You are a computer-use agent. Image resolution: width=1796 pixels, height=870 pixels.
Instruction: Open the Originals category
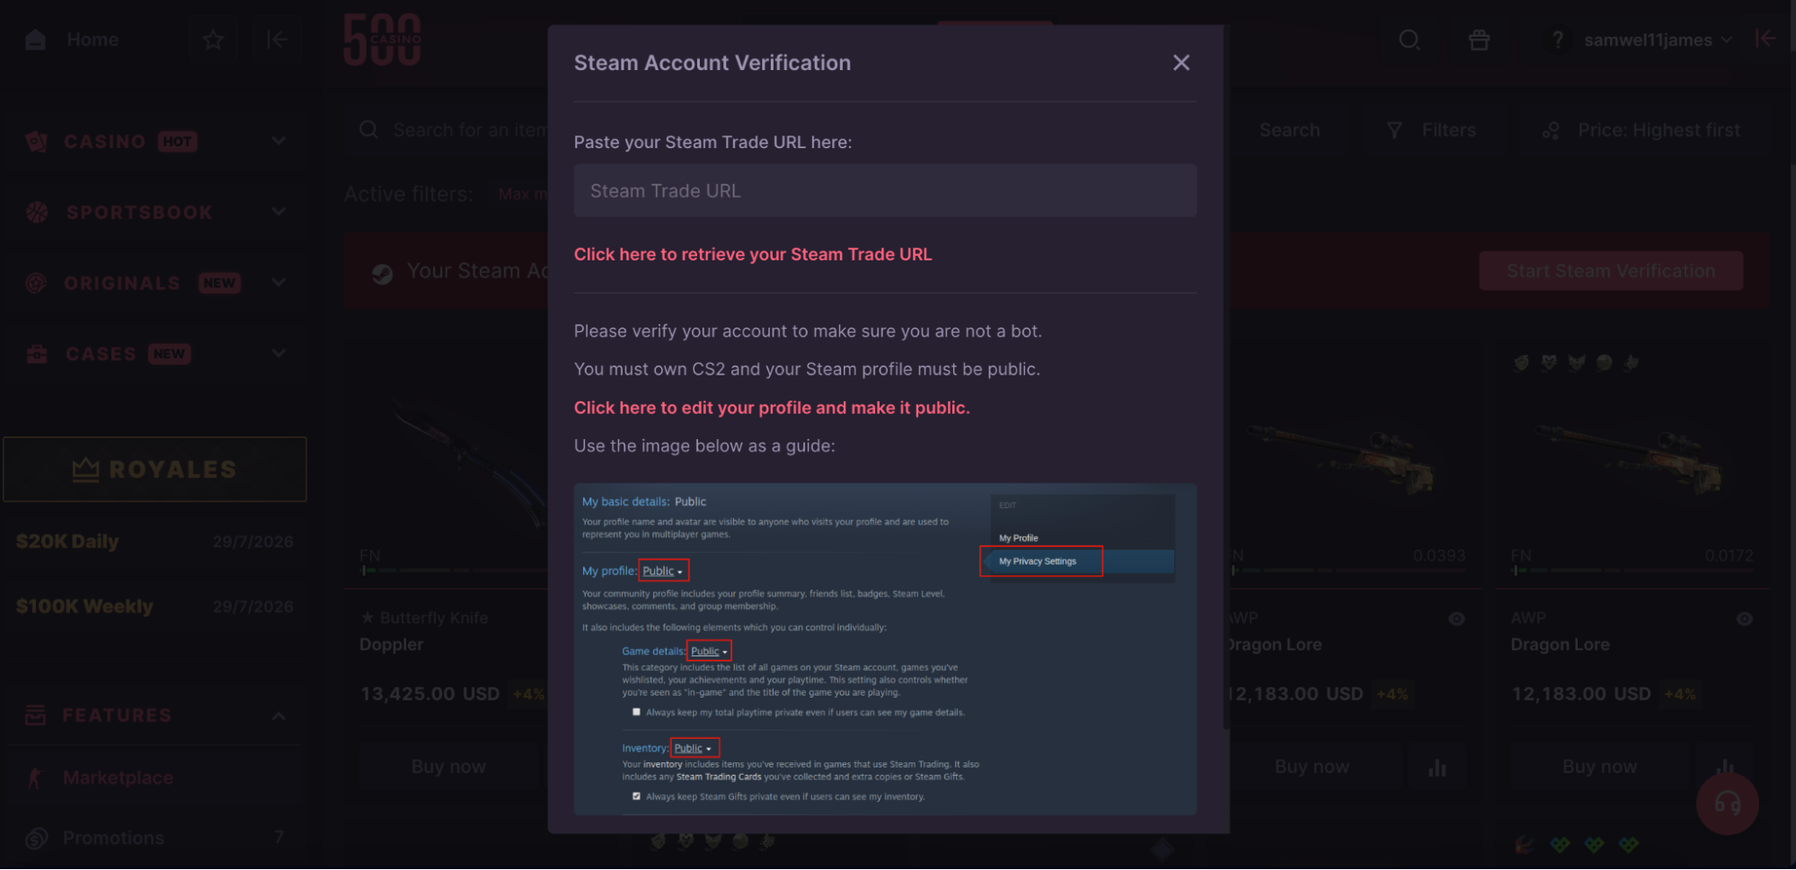122,283
